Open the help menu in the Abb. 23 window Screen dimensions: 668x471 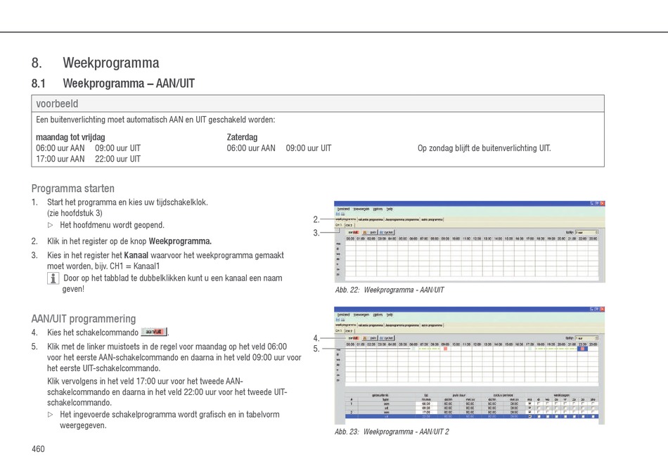tap(390, 315)
